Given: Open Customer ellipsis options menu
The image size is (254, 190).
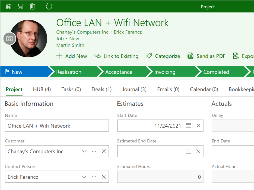Looking at the screenshot, I should point(94,151).
